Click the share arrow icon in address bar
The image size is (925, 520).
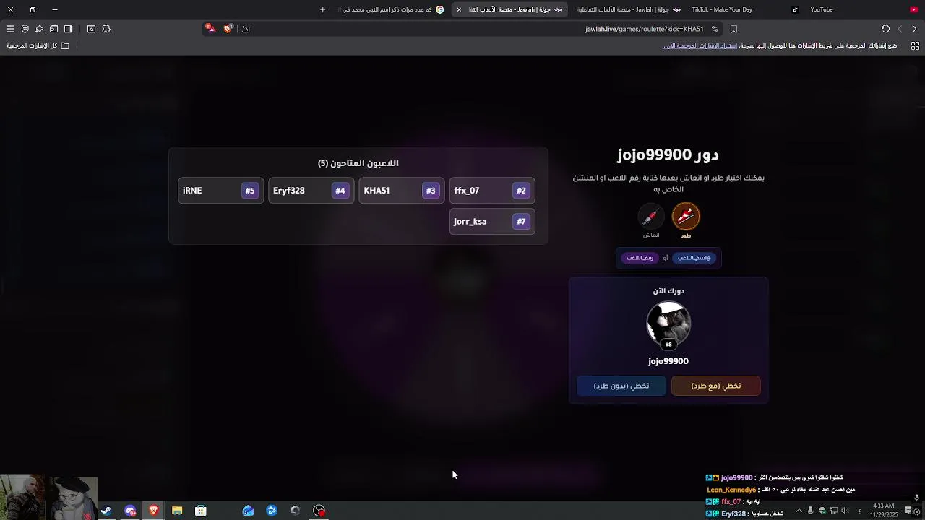tap(246, 29)
